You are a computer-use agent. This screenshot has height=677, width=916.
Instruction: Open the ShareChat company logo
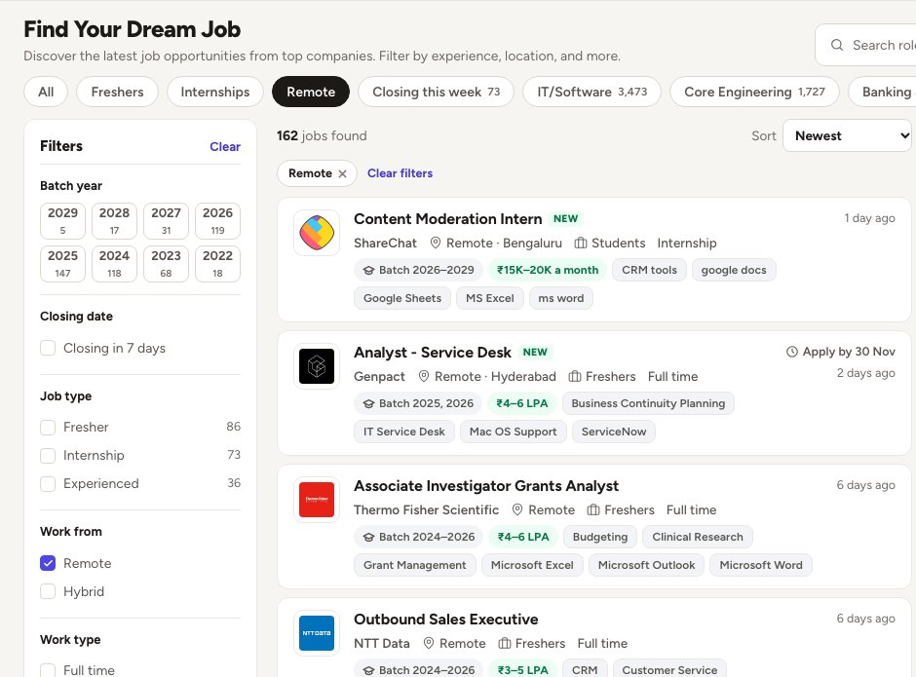click(317, 233)
